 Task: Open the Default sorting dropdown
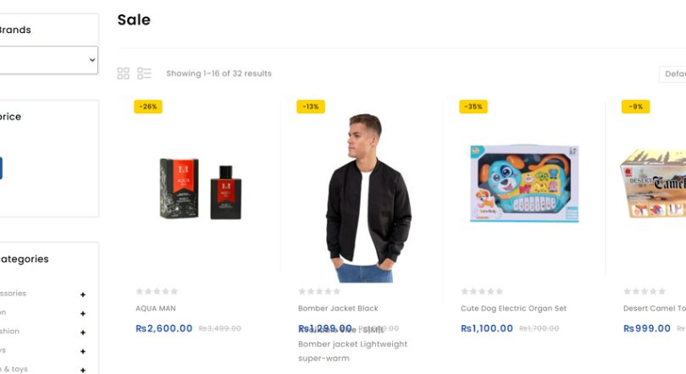[x=673, y=74]
